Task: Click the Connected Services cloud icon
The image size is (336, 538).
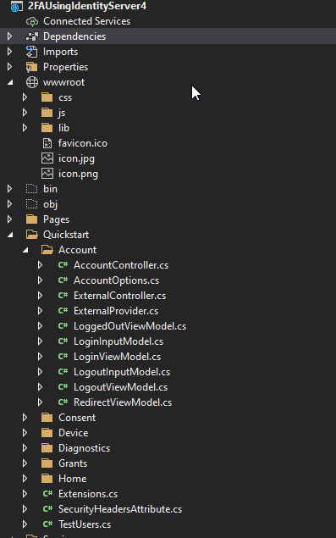Action: [32, 21]
